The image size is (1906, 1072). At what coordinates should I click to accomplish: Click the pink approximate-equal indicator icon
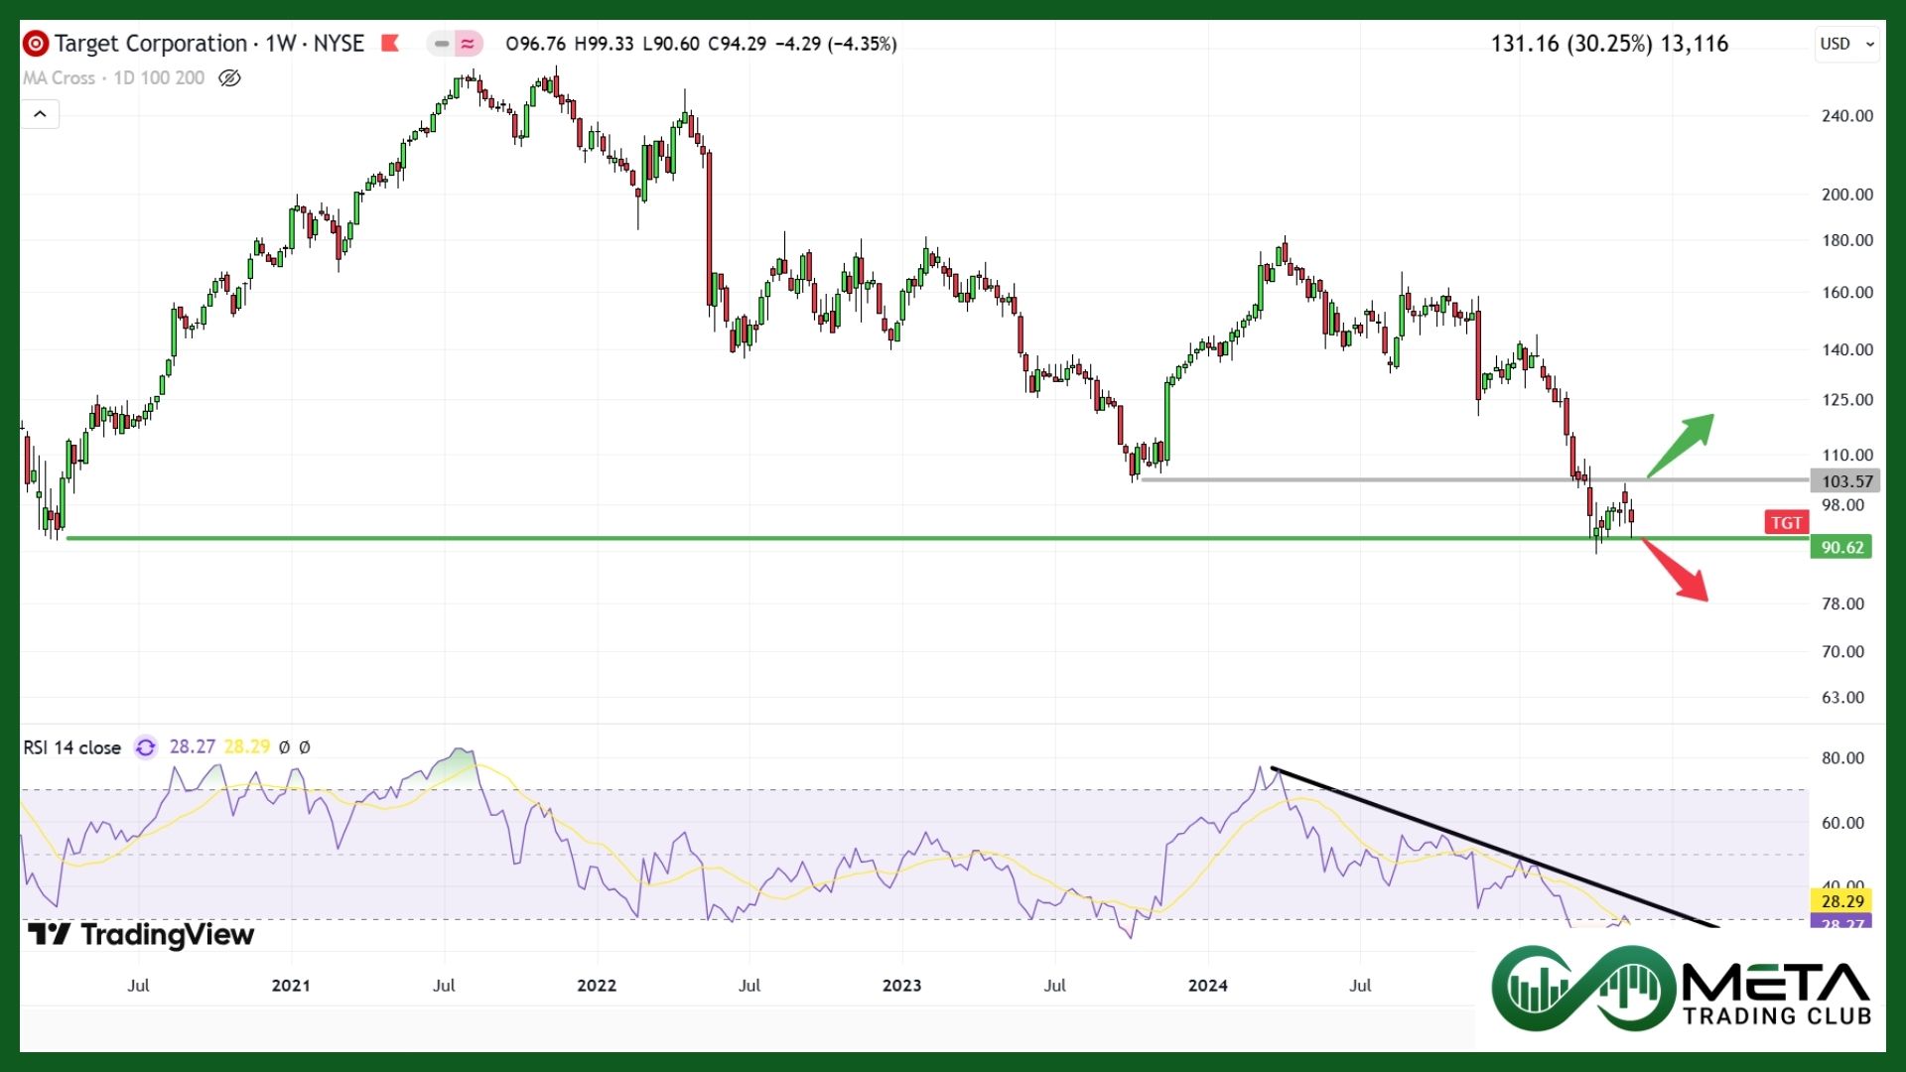468,44
